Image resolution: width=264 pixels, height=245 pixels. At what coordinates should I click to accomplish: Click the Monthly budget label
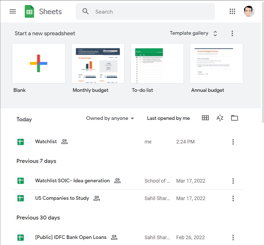(90, 90)
